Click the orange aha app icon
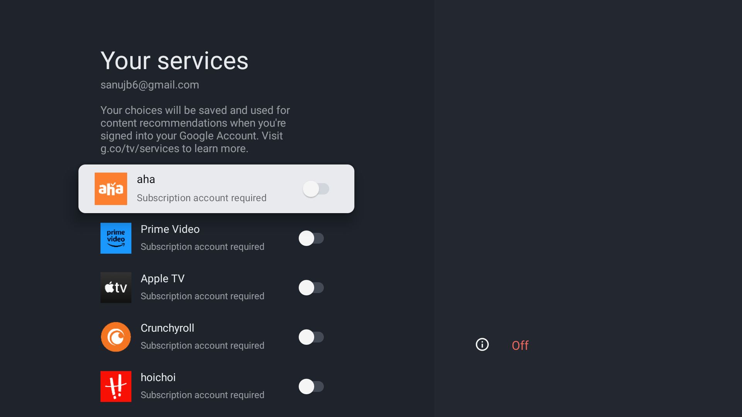 click(x=111, y=189)
